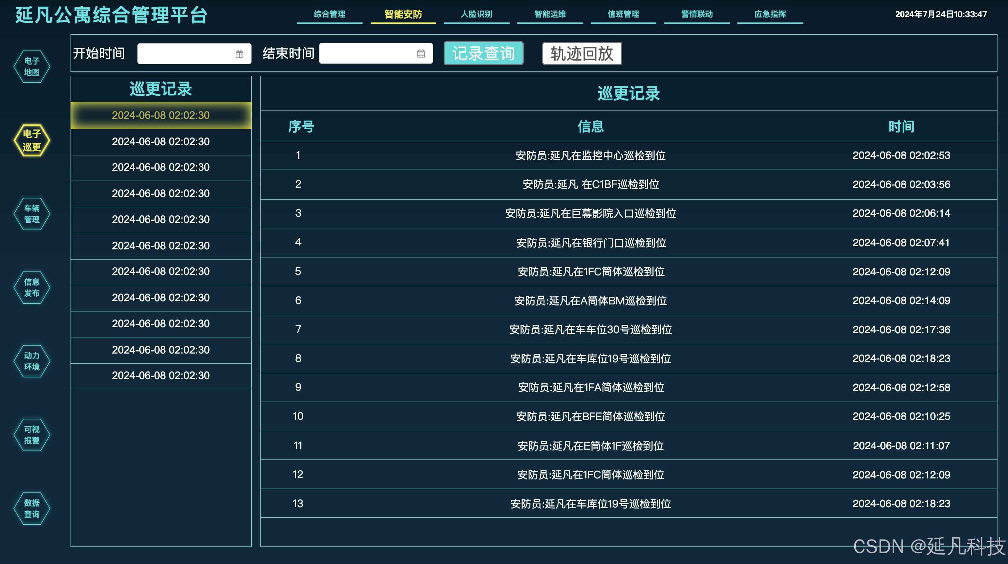Open the 车辆管理 hexagon sidebar icon
The width and height of the screenshot is (1008, 564).
tap(32, 214)
